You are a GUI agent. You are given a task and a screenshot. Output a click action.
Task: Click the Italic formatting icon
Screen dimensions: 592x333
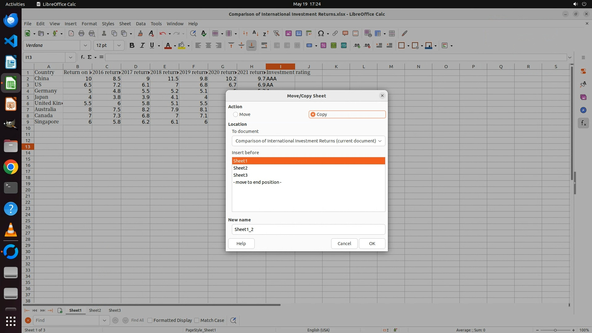tap(142, 46)
